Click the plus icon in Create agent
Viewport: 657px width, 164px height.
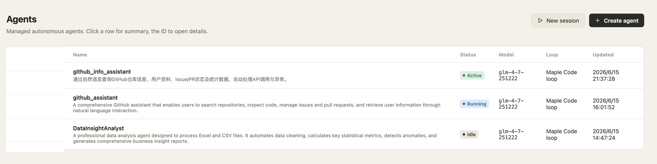[597, 20]
